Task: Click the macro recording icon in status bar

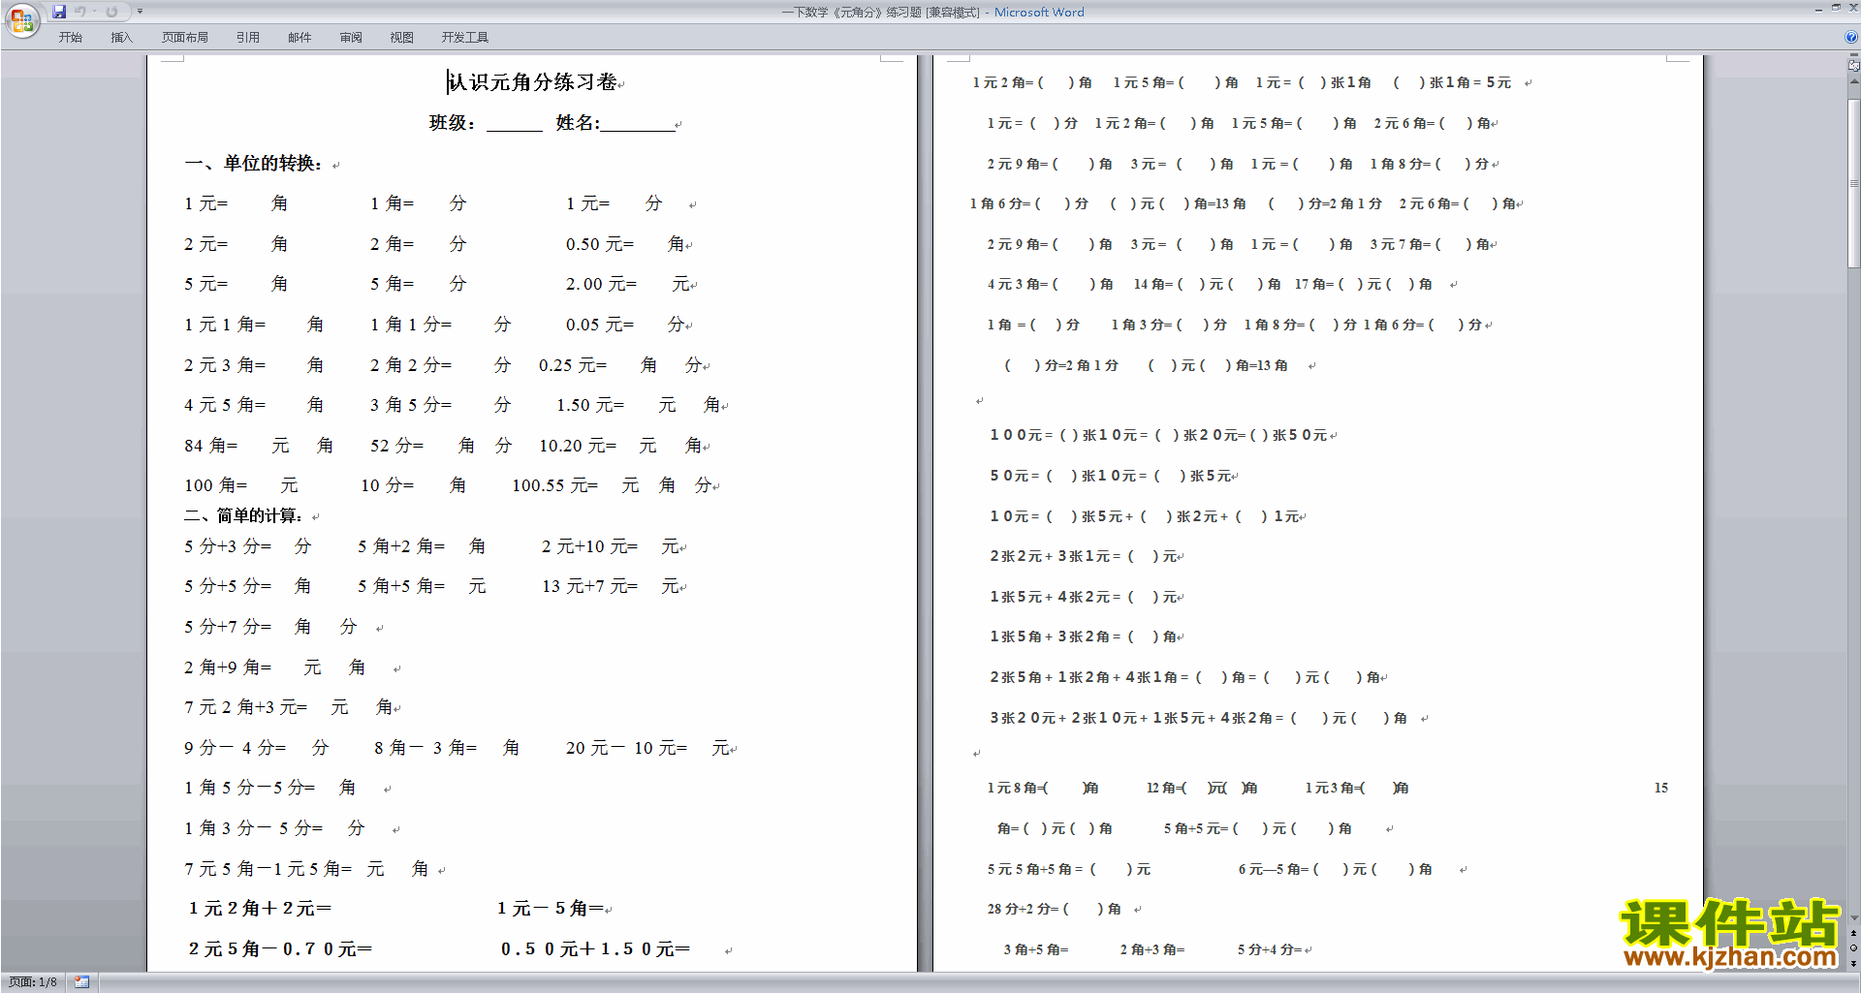Action: coord(81,982)
